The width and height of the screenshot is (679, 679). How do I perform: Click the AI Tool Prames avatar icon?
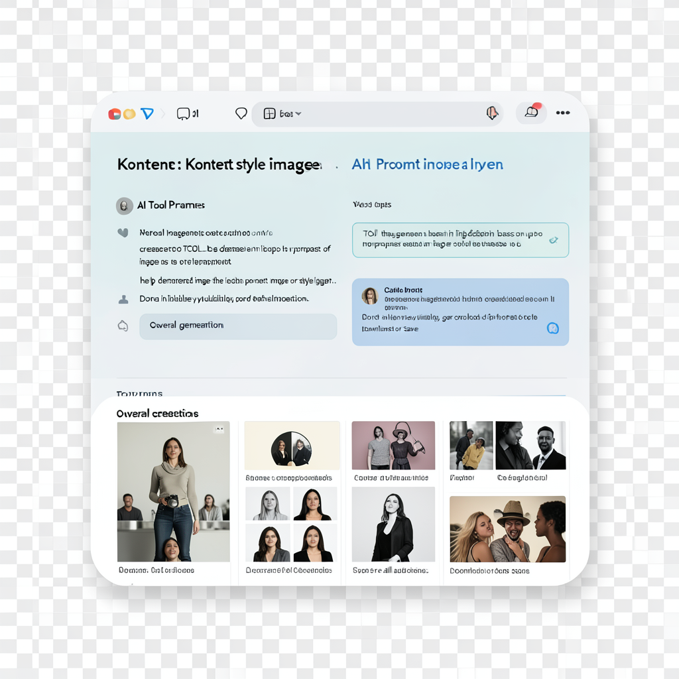[125, 206]
